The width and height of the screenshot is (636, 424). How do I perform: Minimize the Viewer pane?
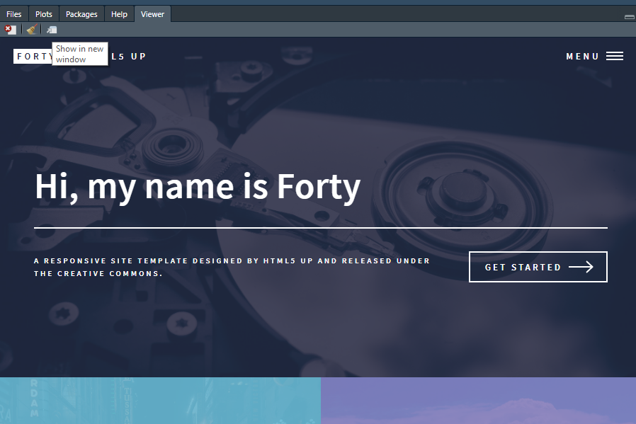(x=629, y=16)
